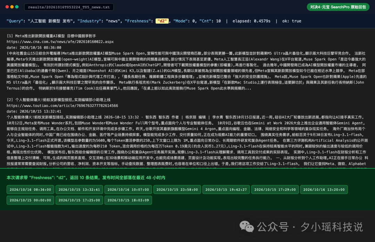Click result [1] Meta headline title
This screenshot has width=375, height=242.
[x=51, y=36]
